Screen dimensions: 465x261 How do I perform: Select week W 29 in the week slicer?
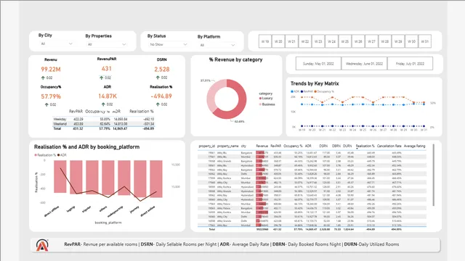398,41
